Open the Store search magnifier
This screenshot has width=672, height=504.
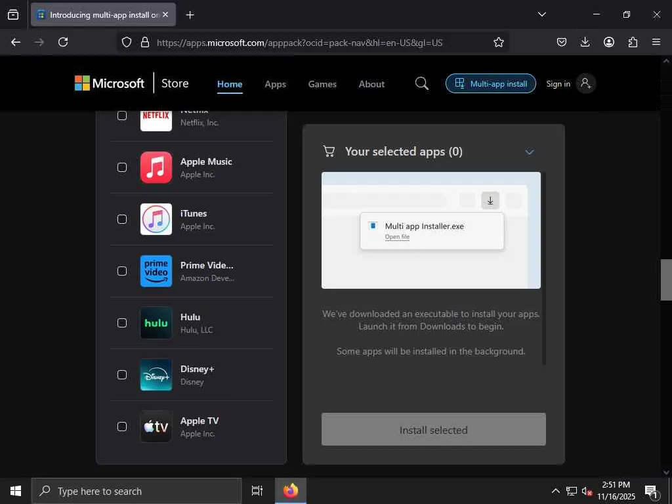pos(422,83)
